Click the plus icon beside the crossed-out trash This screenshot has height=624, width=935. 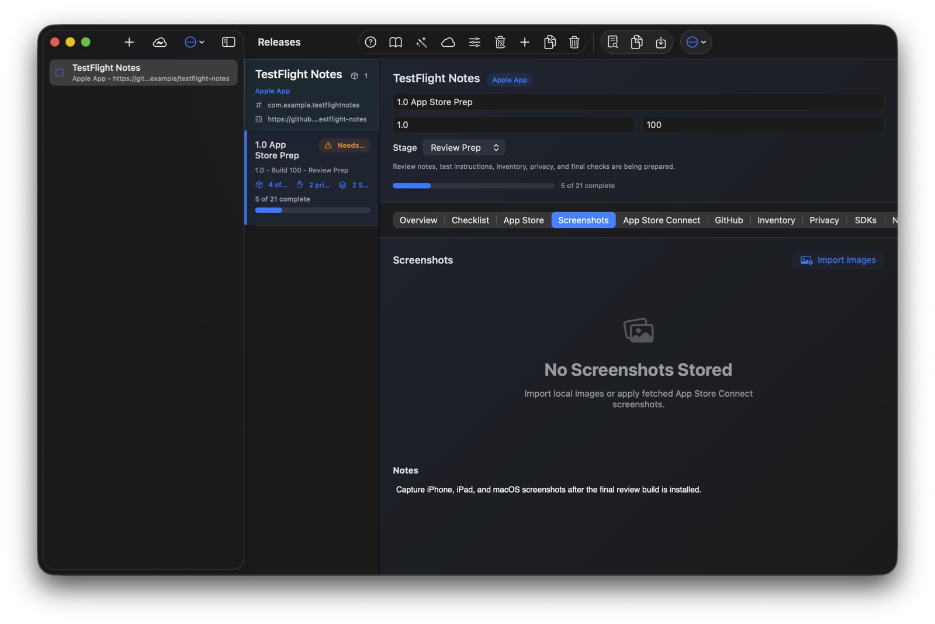pyautogui.click(x=525, y=42)
